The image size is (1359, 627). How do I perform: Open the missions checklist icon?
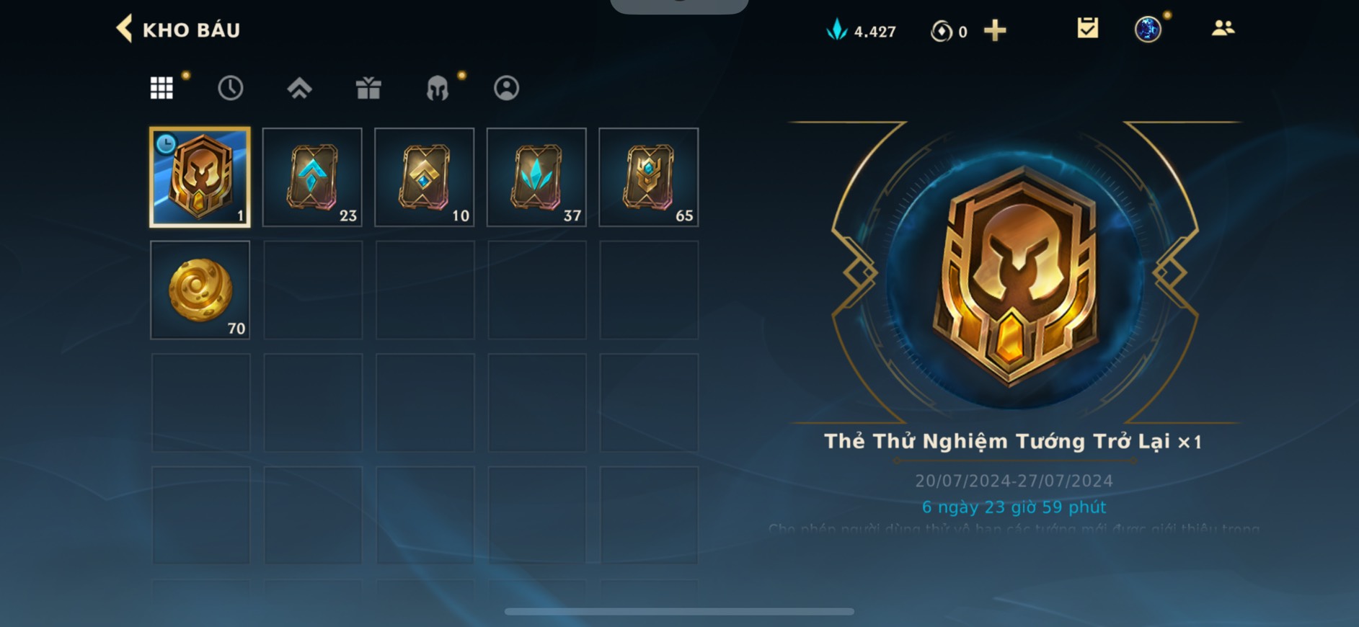pyautogui.click(x=1087, y=29)
